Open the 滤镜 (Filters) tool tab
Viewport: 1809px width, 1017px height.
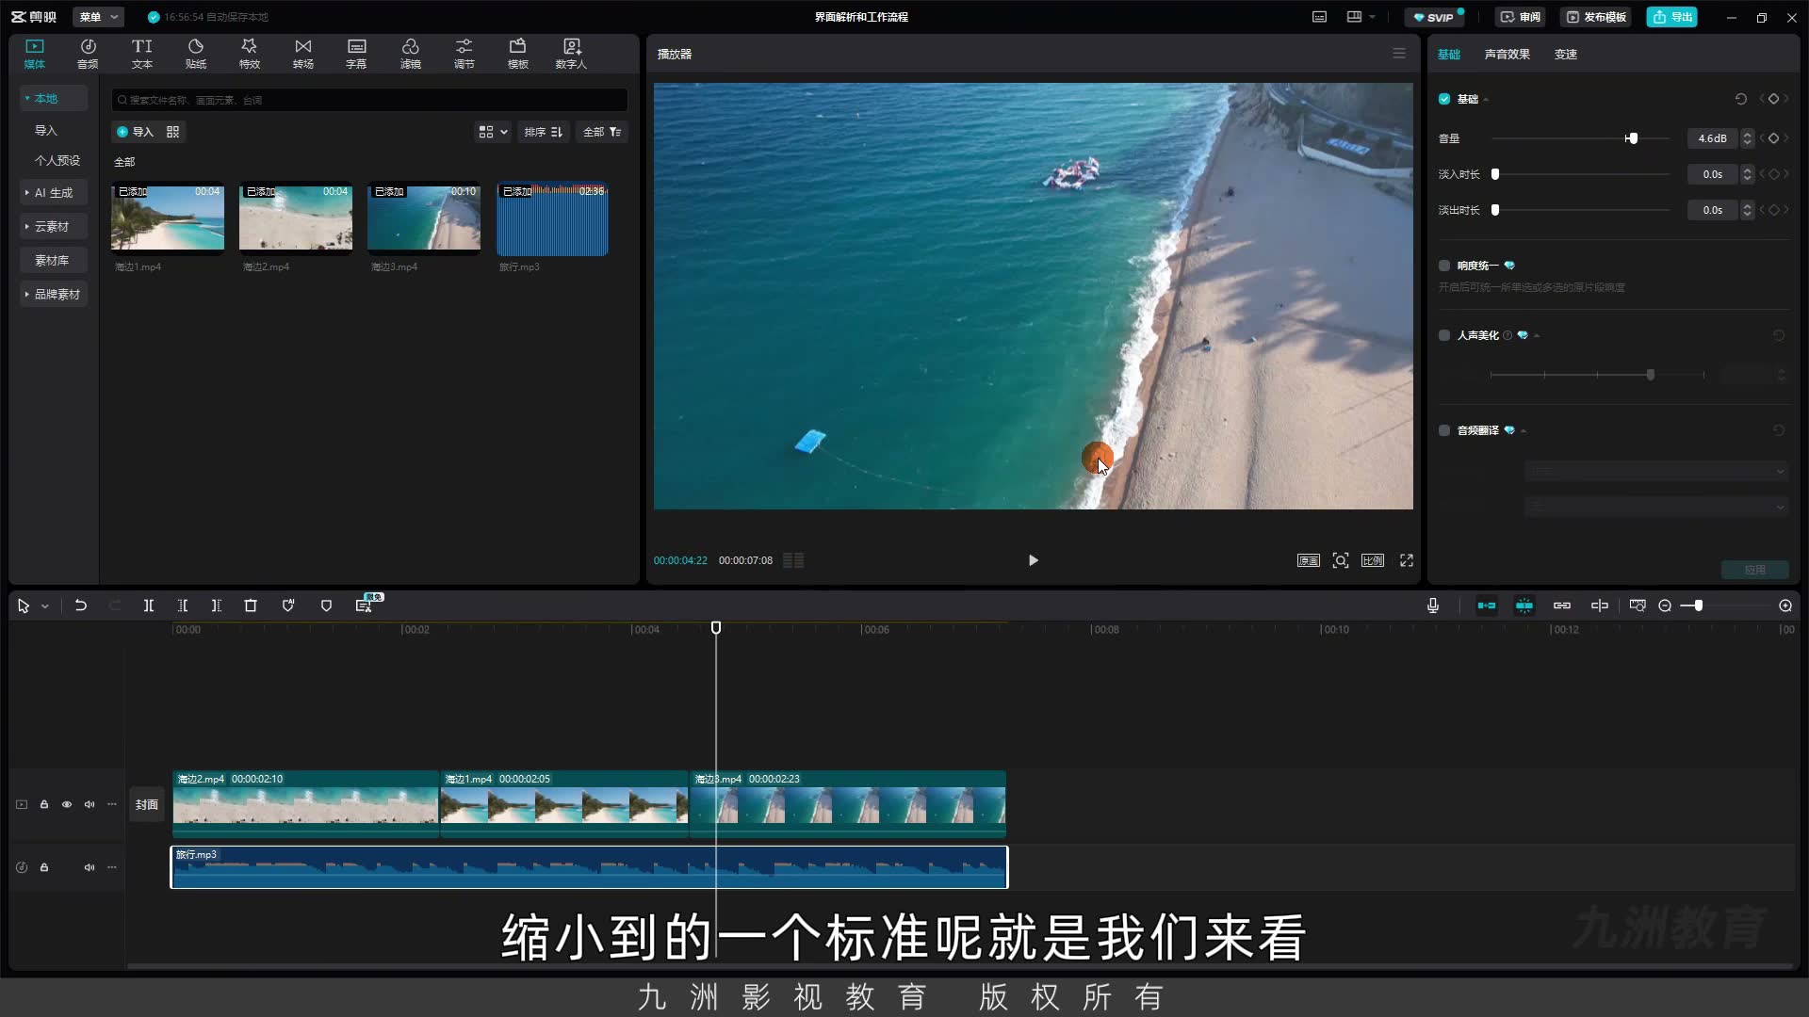(x=410, y=54)
